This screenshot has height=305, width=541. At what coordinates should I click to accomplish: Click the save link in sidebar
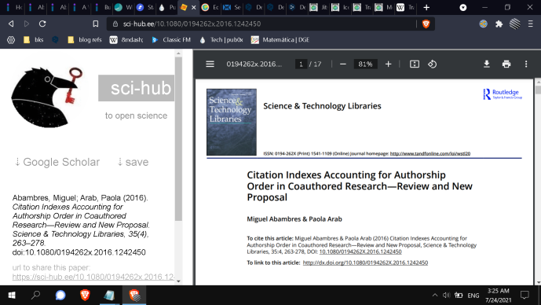tap(133, 162)
